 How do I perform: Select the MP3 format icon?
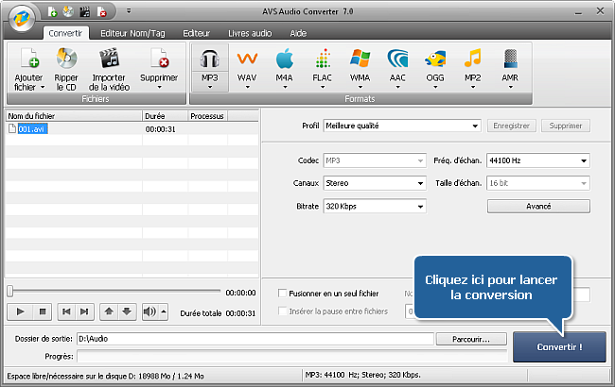pos(209,60)
